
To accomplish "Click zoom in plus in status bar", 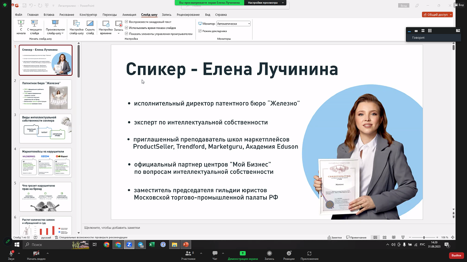I will [437, 237].
